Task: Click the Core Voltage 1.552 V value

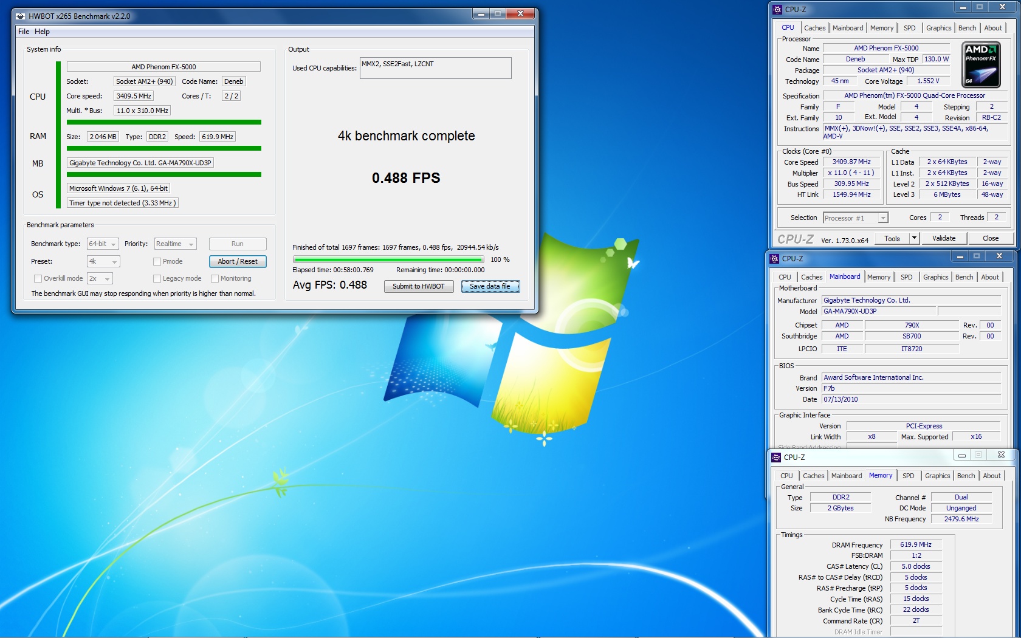Action: coord(928,81)
